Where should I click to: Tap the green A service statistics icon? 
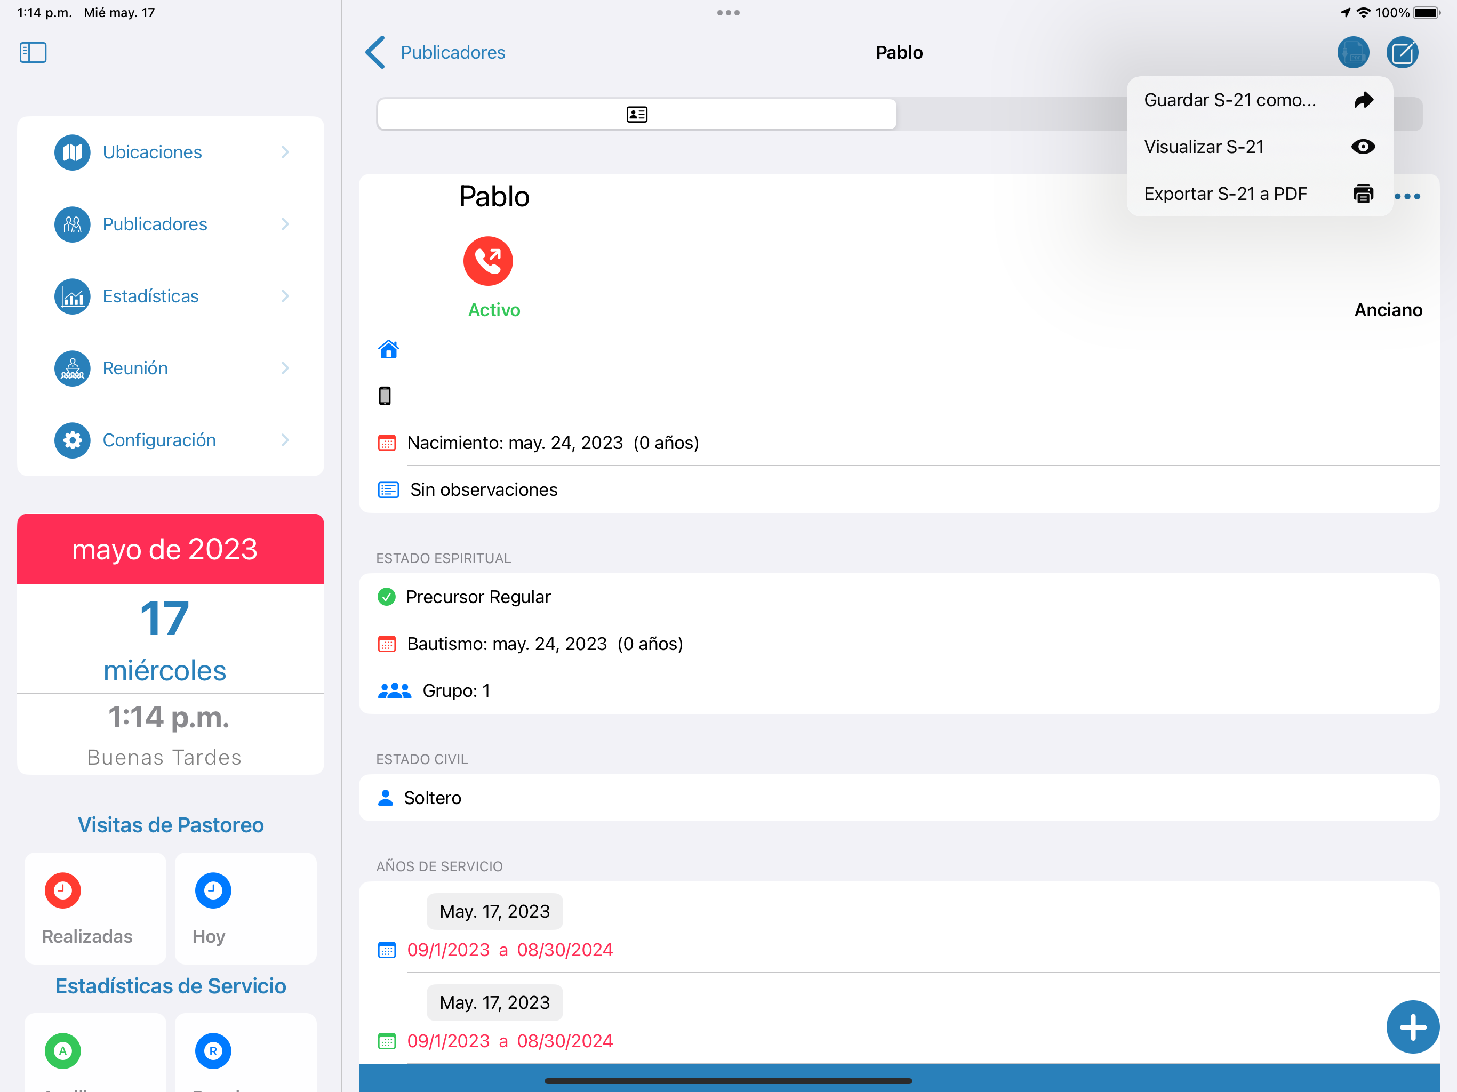click(x=62, y=1051)
